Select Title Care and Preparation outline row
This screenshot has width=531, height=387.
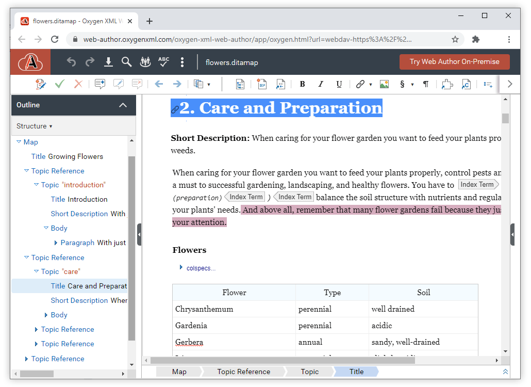point(70,286)
